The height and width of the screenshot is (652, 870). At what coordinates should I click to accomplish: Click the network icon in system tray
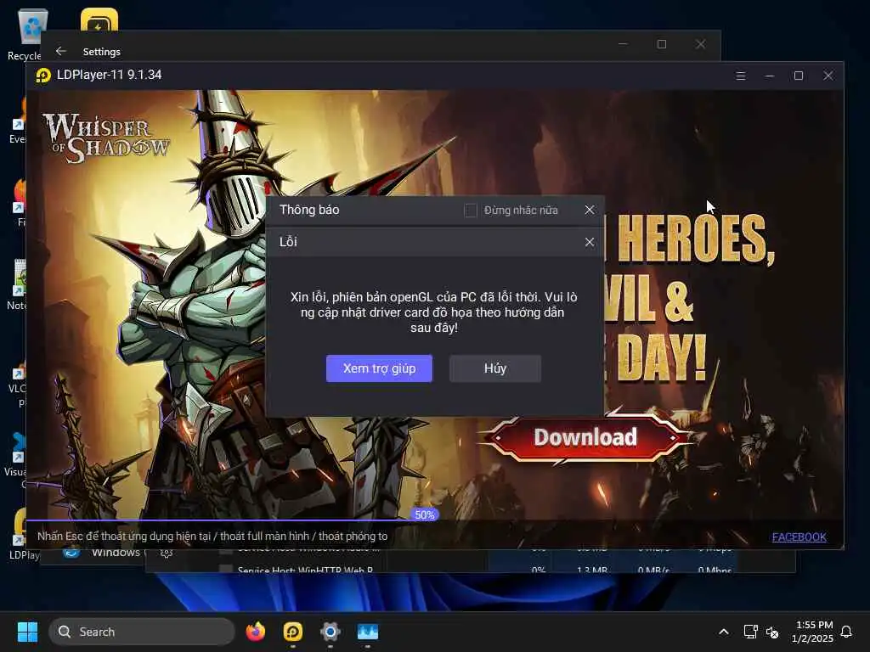click(x=750, y=632)
